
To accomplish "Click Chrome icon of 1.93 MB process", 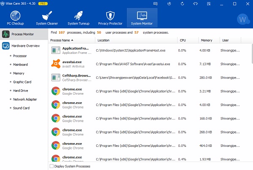I will 56,158.
